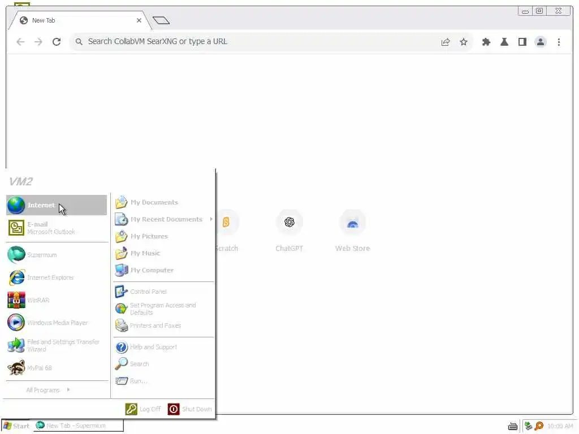The width and height of the screenshot is (579, 434).
Task: Click the system tray clock
Action: tap(560, 426)
